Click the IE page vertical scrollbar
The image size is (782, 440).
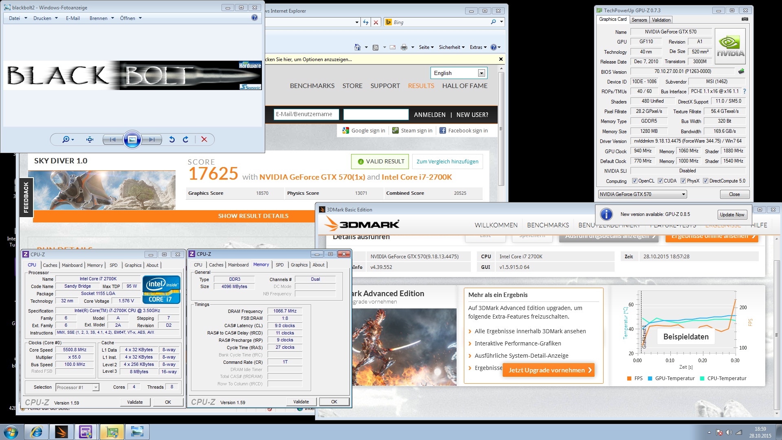(501, 128)
